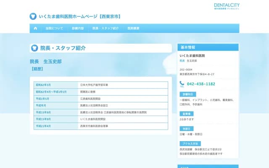Click the tooth logo beside site title

(33, 16)
